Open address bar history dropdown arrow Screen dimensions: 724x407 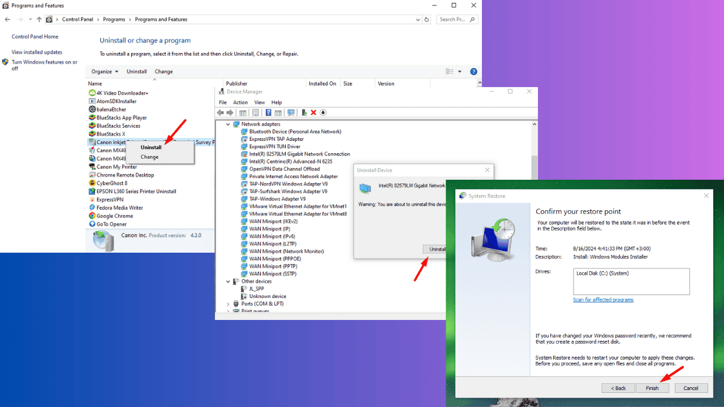coord(419,19)
